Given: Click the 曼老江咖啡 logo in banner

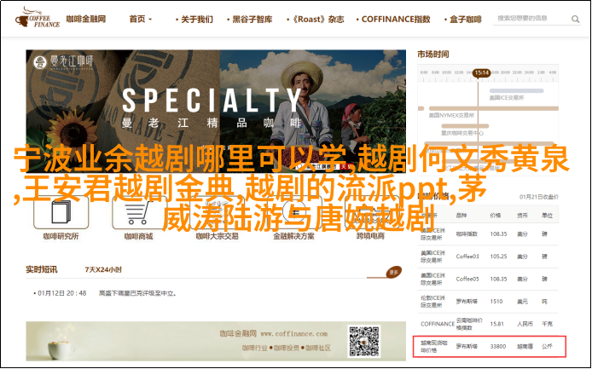Looking at the screenshot, I should [63, 63].
